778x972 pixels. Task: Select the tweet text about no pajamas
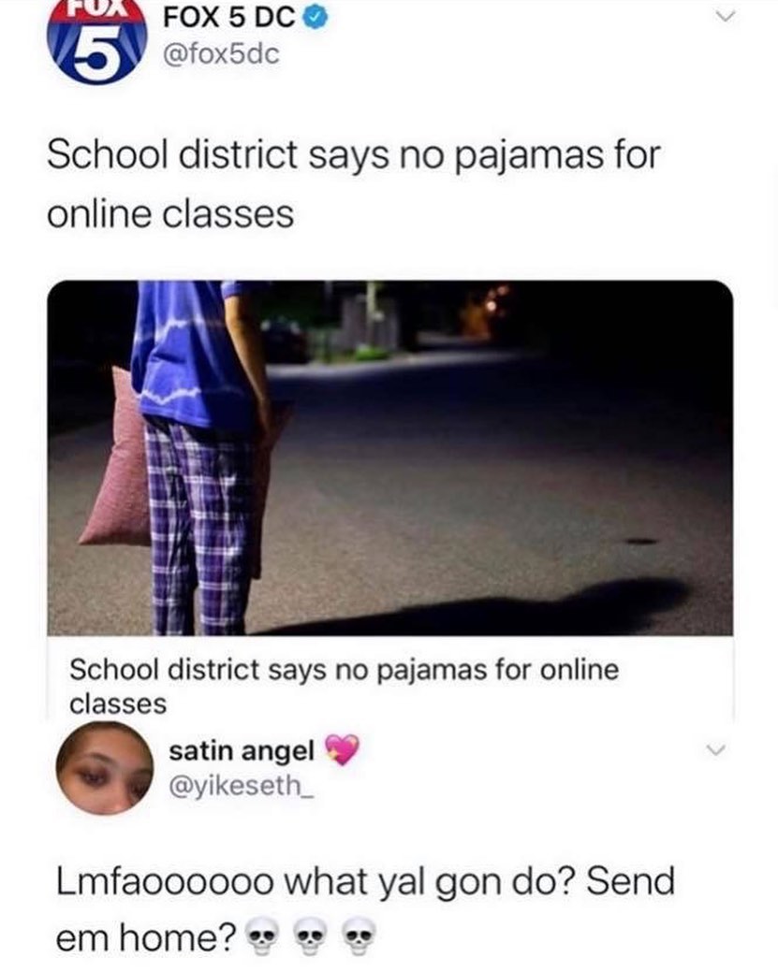point(353,184)
